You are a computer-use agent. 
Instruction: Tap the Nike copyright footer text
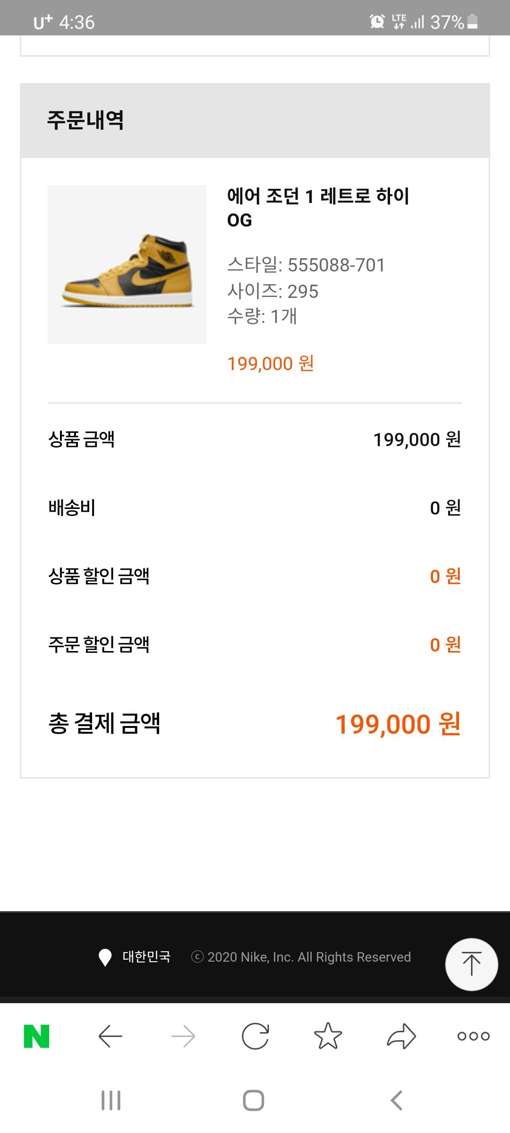[301, 957]
